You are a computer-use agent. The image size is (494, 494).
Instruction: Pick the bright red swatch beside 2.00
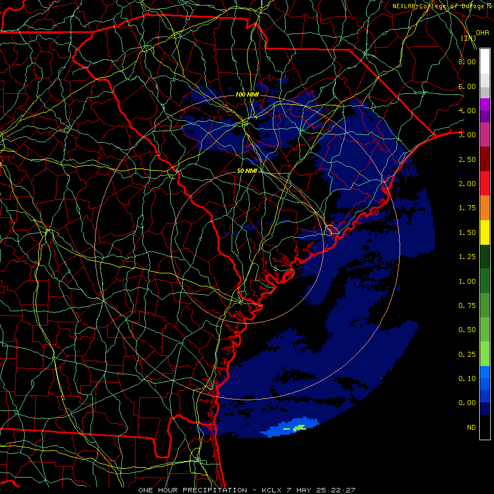coord(485,183)
